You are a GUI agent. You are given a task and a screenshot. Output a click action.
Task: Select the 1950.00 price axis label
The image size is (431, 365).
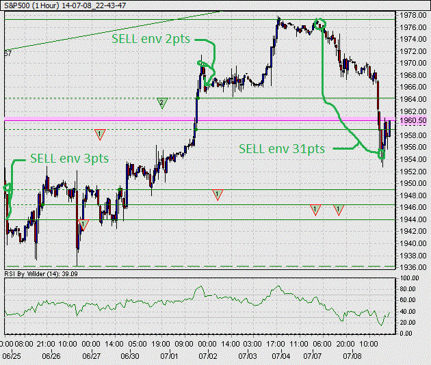[413, 183]
